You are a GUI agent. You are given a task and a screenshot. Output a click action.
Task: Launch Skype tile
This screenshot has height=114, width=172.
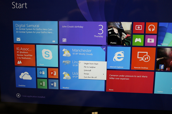tap(47, 56)
